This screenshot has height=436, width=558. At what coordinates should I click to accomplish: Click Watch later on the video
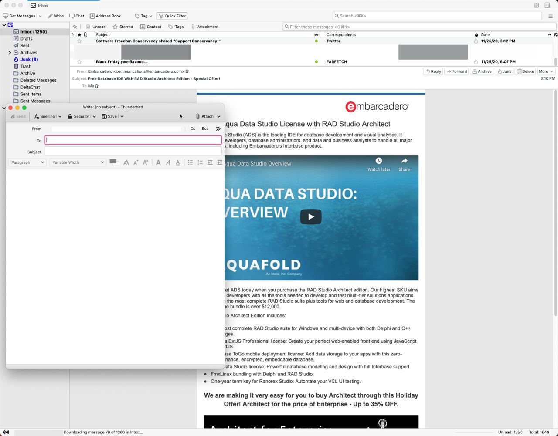(379, 165)
